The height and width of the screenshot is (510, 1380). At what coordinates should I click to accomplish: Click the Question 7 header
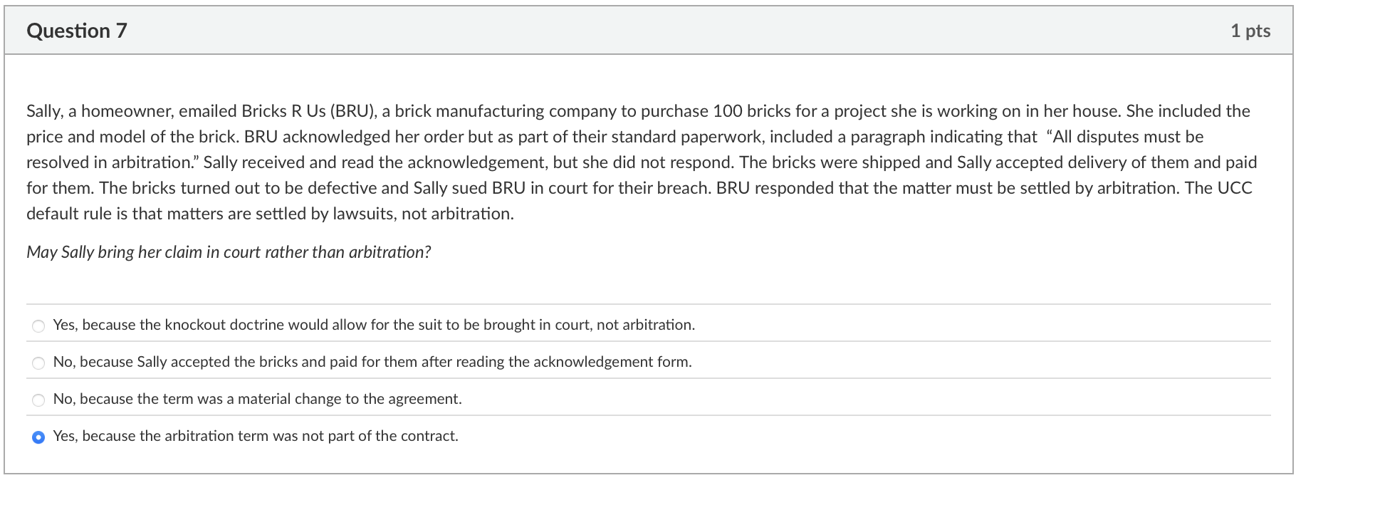pyautogui.click(x=76, y=31)
